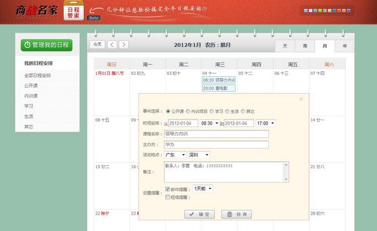Click the 2012年1月 农历：腊月 title
Viewport: 377px width, 231px height.
(202, 45)
